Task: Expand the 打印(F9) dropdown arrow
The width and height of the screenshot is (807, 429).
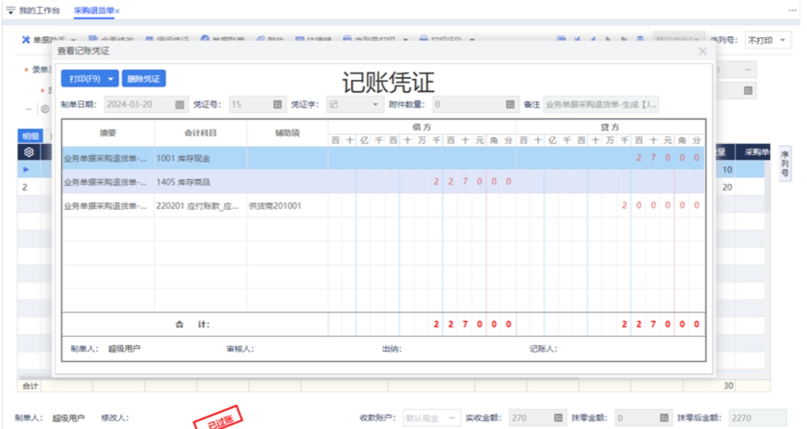Action: click(x=112, y=79)
